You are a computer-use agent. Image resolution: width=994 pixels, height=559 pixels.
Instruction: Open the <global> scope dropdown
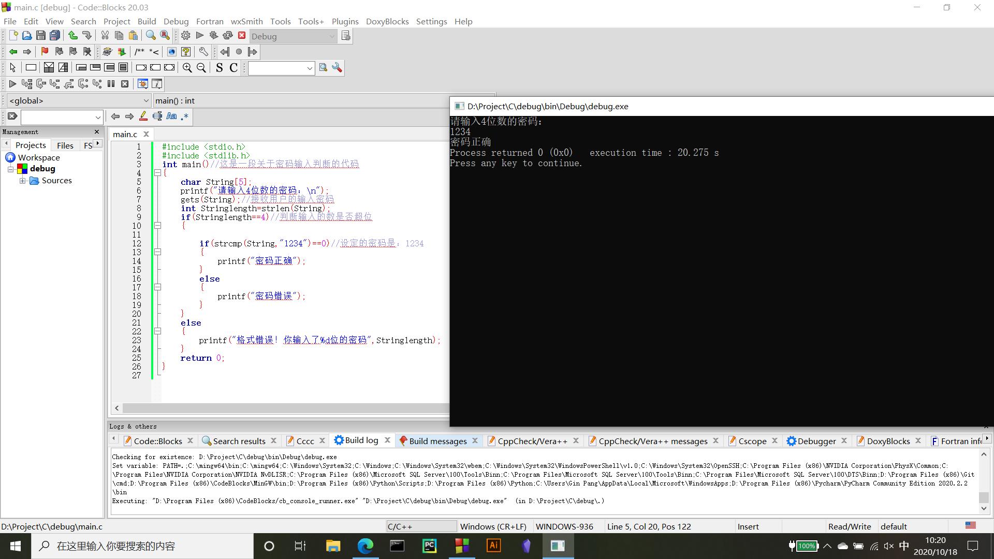tap(78, 101)
